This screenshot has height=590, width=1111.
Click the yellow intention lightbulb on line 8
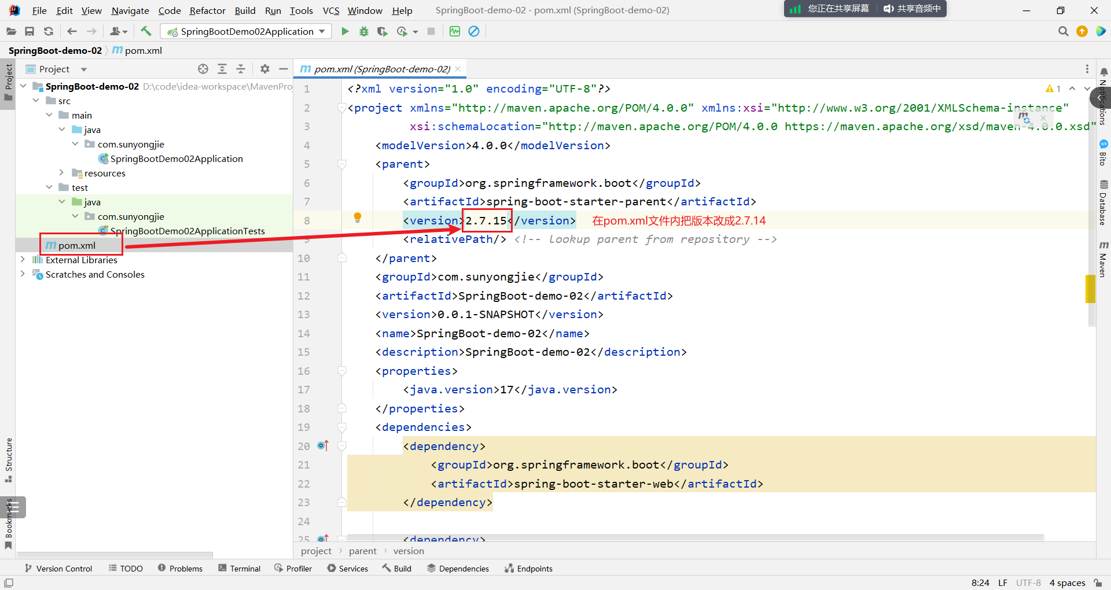pyautogui.click(x=358, y=217)
